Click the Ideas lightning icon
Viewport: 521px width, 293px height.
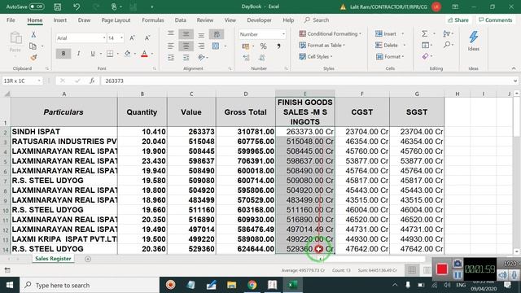point(474,41)
